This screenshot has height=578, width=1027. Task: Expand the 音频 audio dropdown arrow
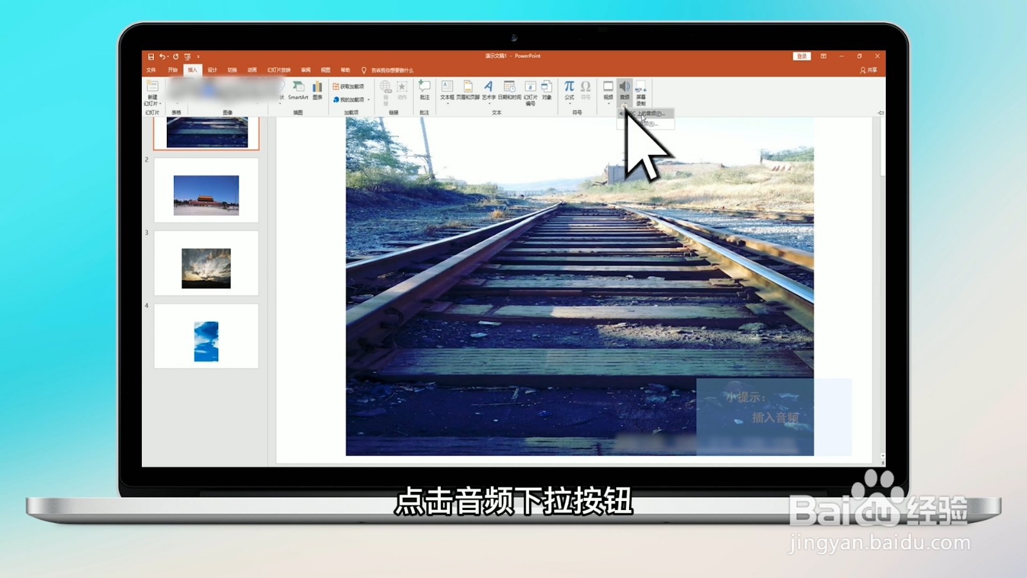(625, 104)
